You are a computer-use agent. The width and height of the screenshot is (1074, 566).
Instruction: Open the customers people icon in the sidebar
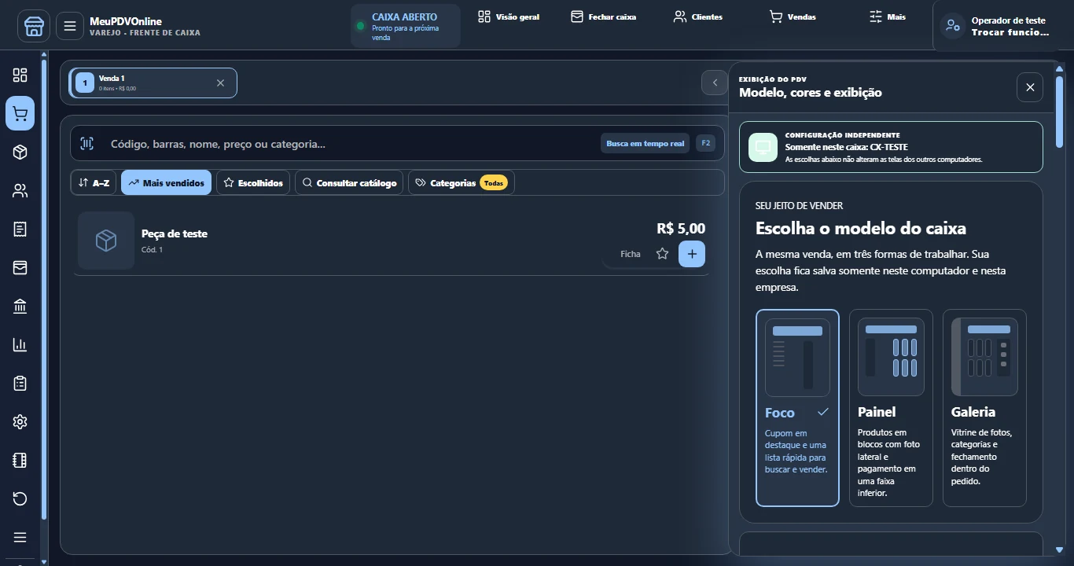click(20, 190)
